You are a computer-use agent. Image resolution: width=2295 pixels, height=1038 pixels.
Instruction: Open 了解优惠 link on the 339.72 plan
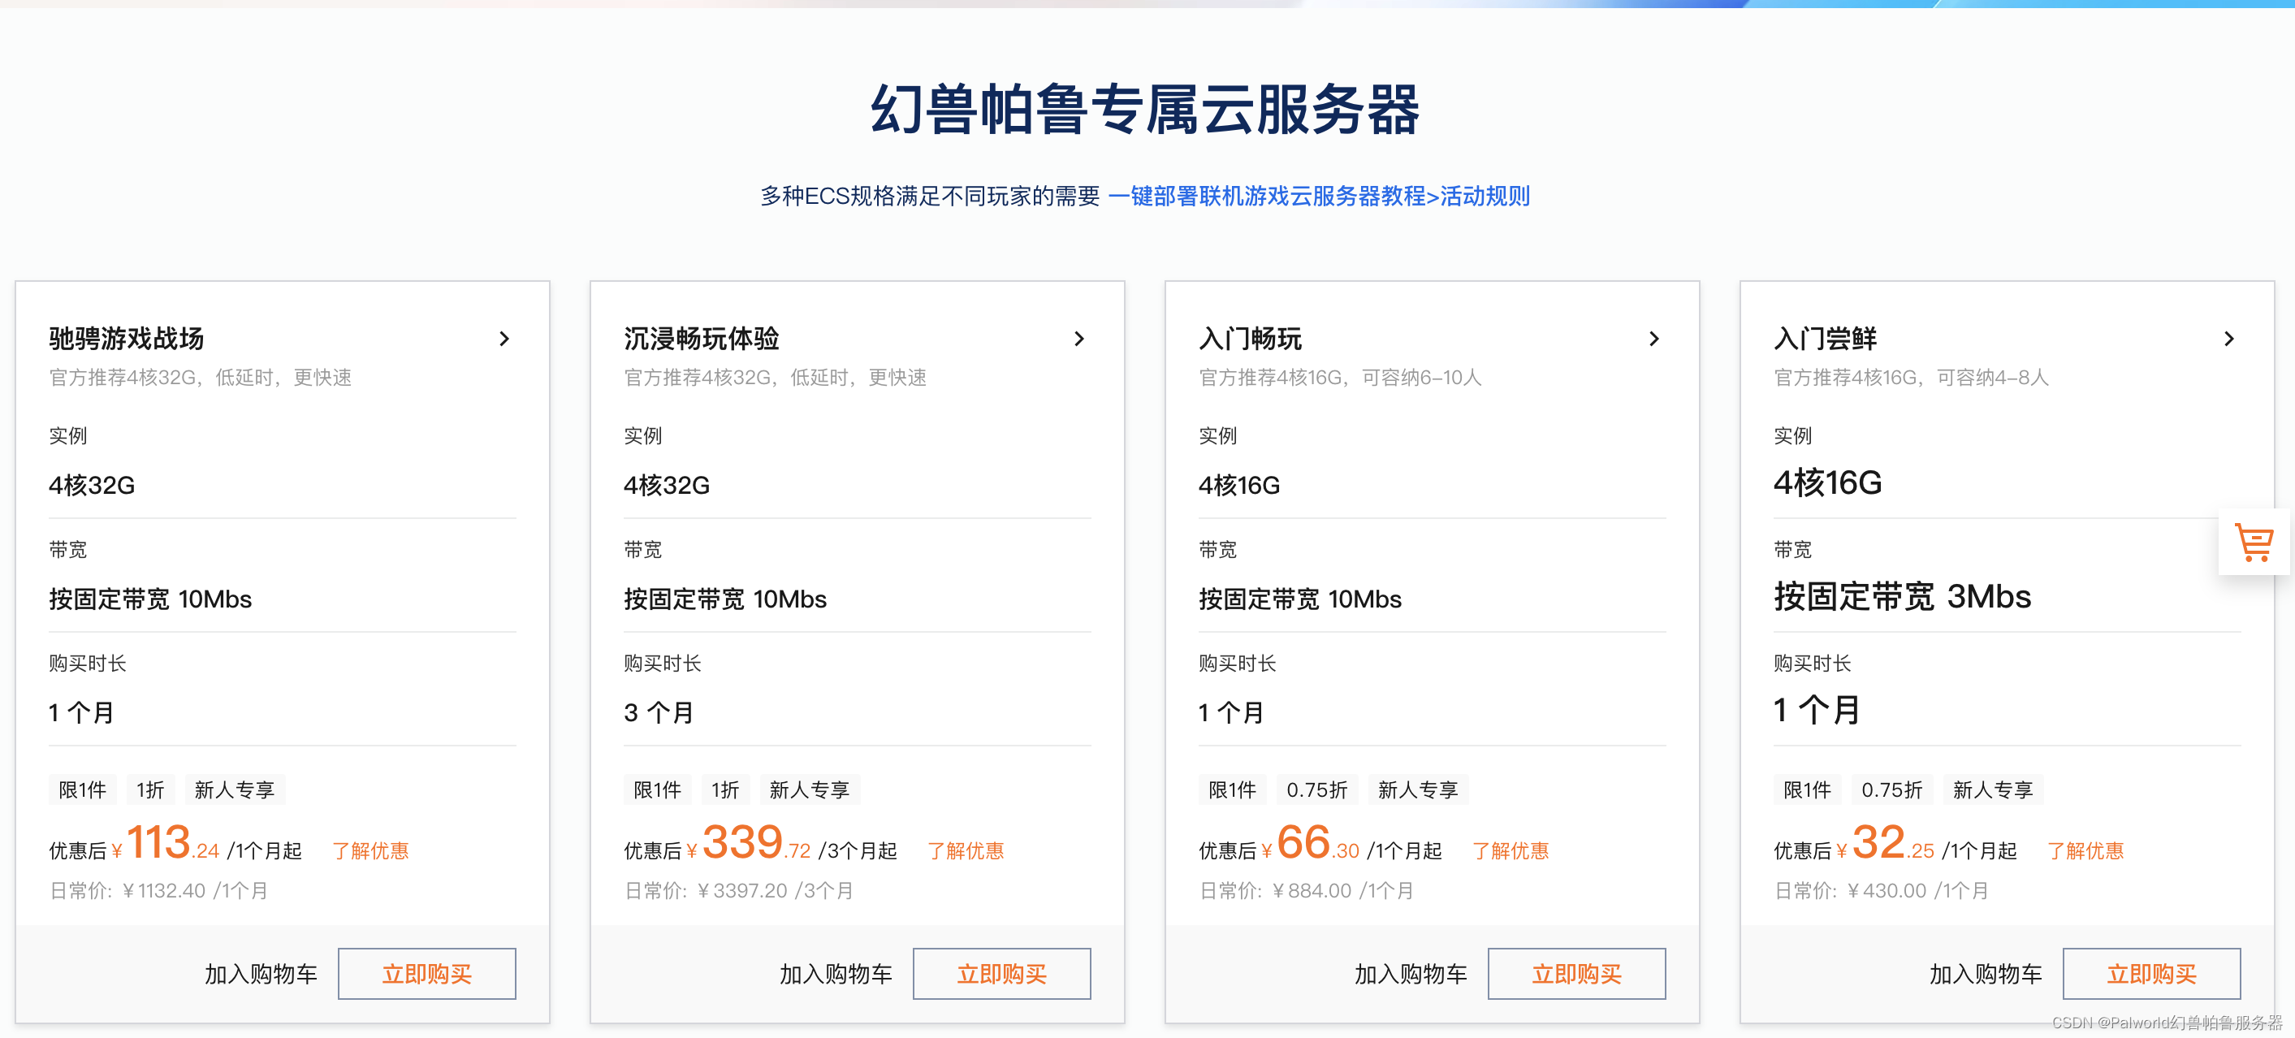click(x=966, y=851)
